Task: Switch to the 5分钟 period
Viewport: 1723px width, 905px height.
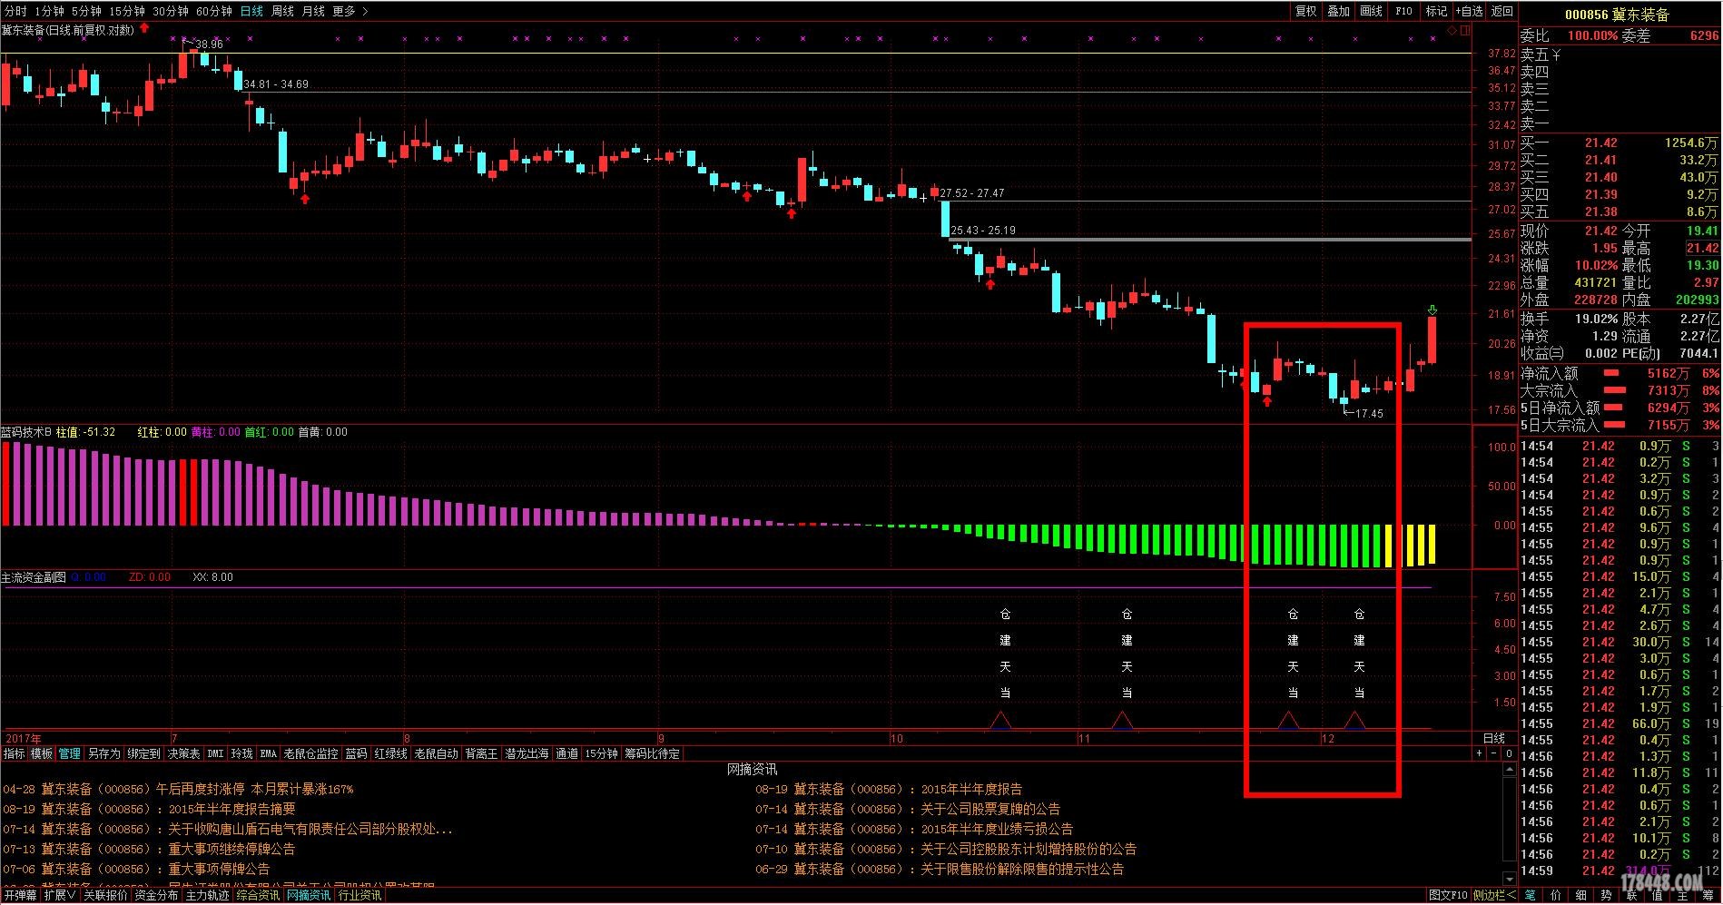Action: click(86, 11)
